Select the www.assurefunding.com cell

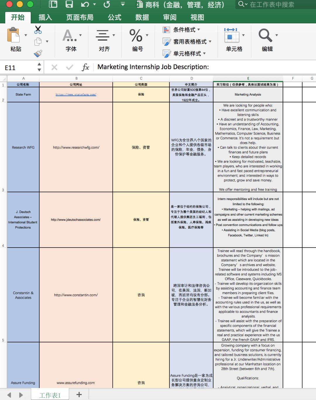(76, 365)
